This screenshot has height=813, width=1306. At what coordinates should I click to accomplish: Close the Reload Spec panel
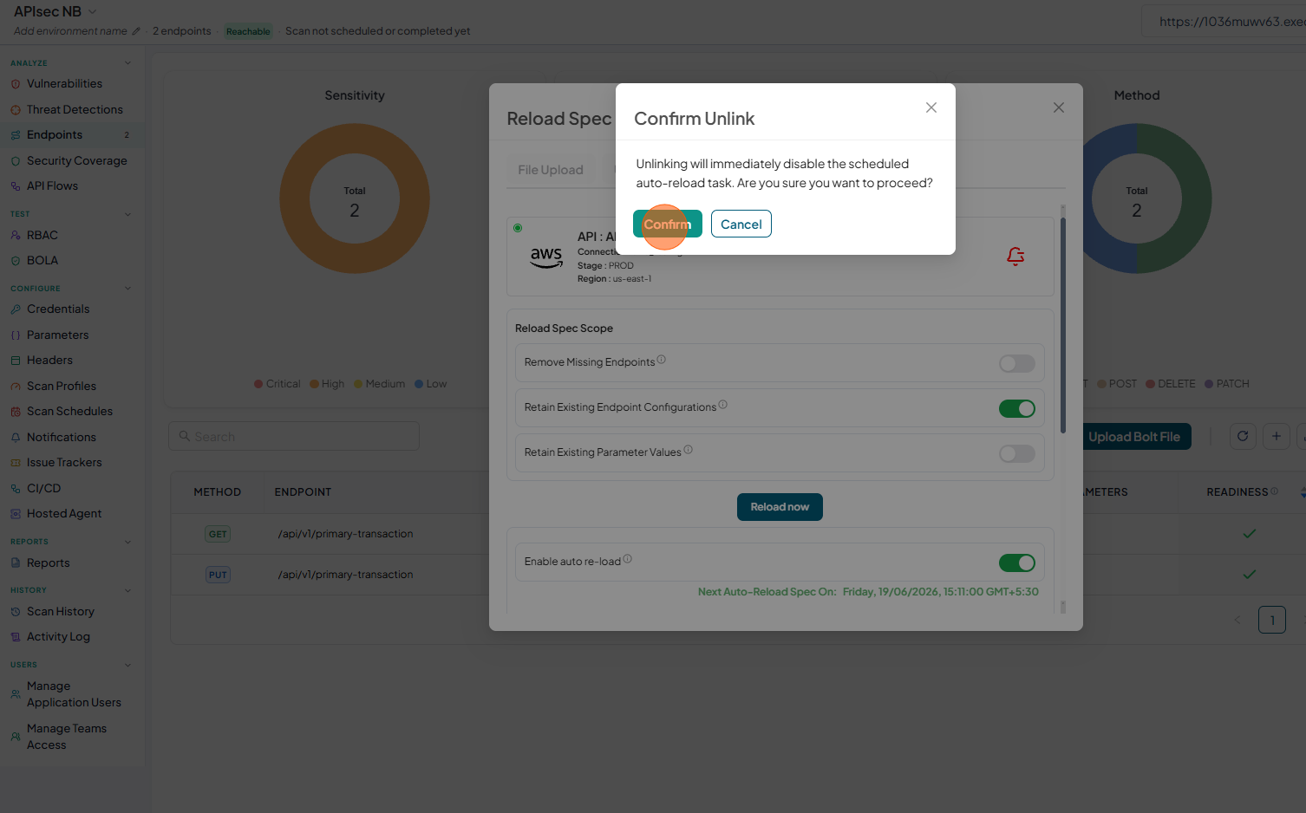1059,107
